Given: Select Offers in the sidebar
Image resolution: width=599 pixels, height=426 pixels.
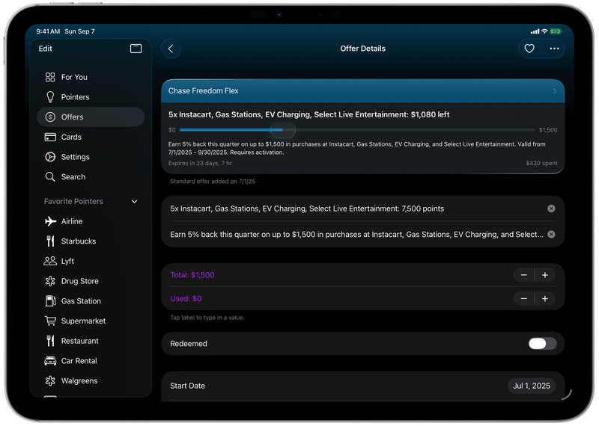Looking at the screenshot, I should pos(91,117).
